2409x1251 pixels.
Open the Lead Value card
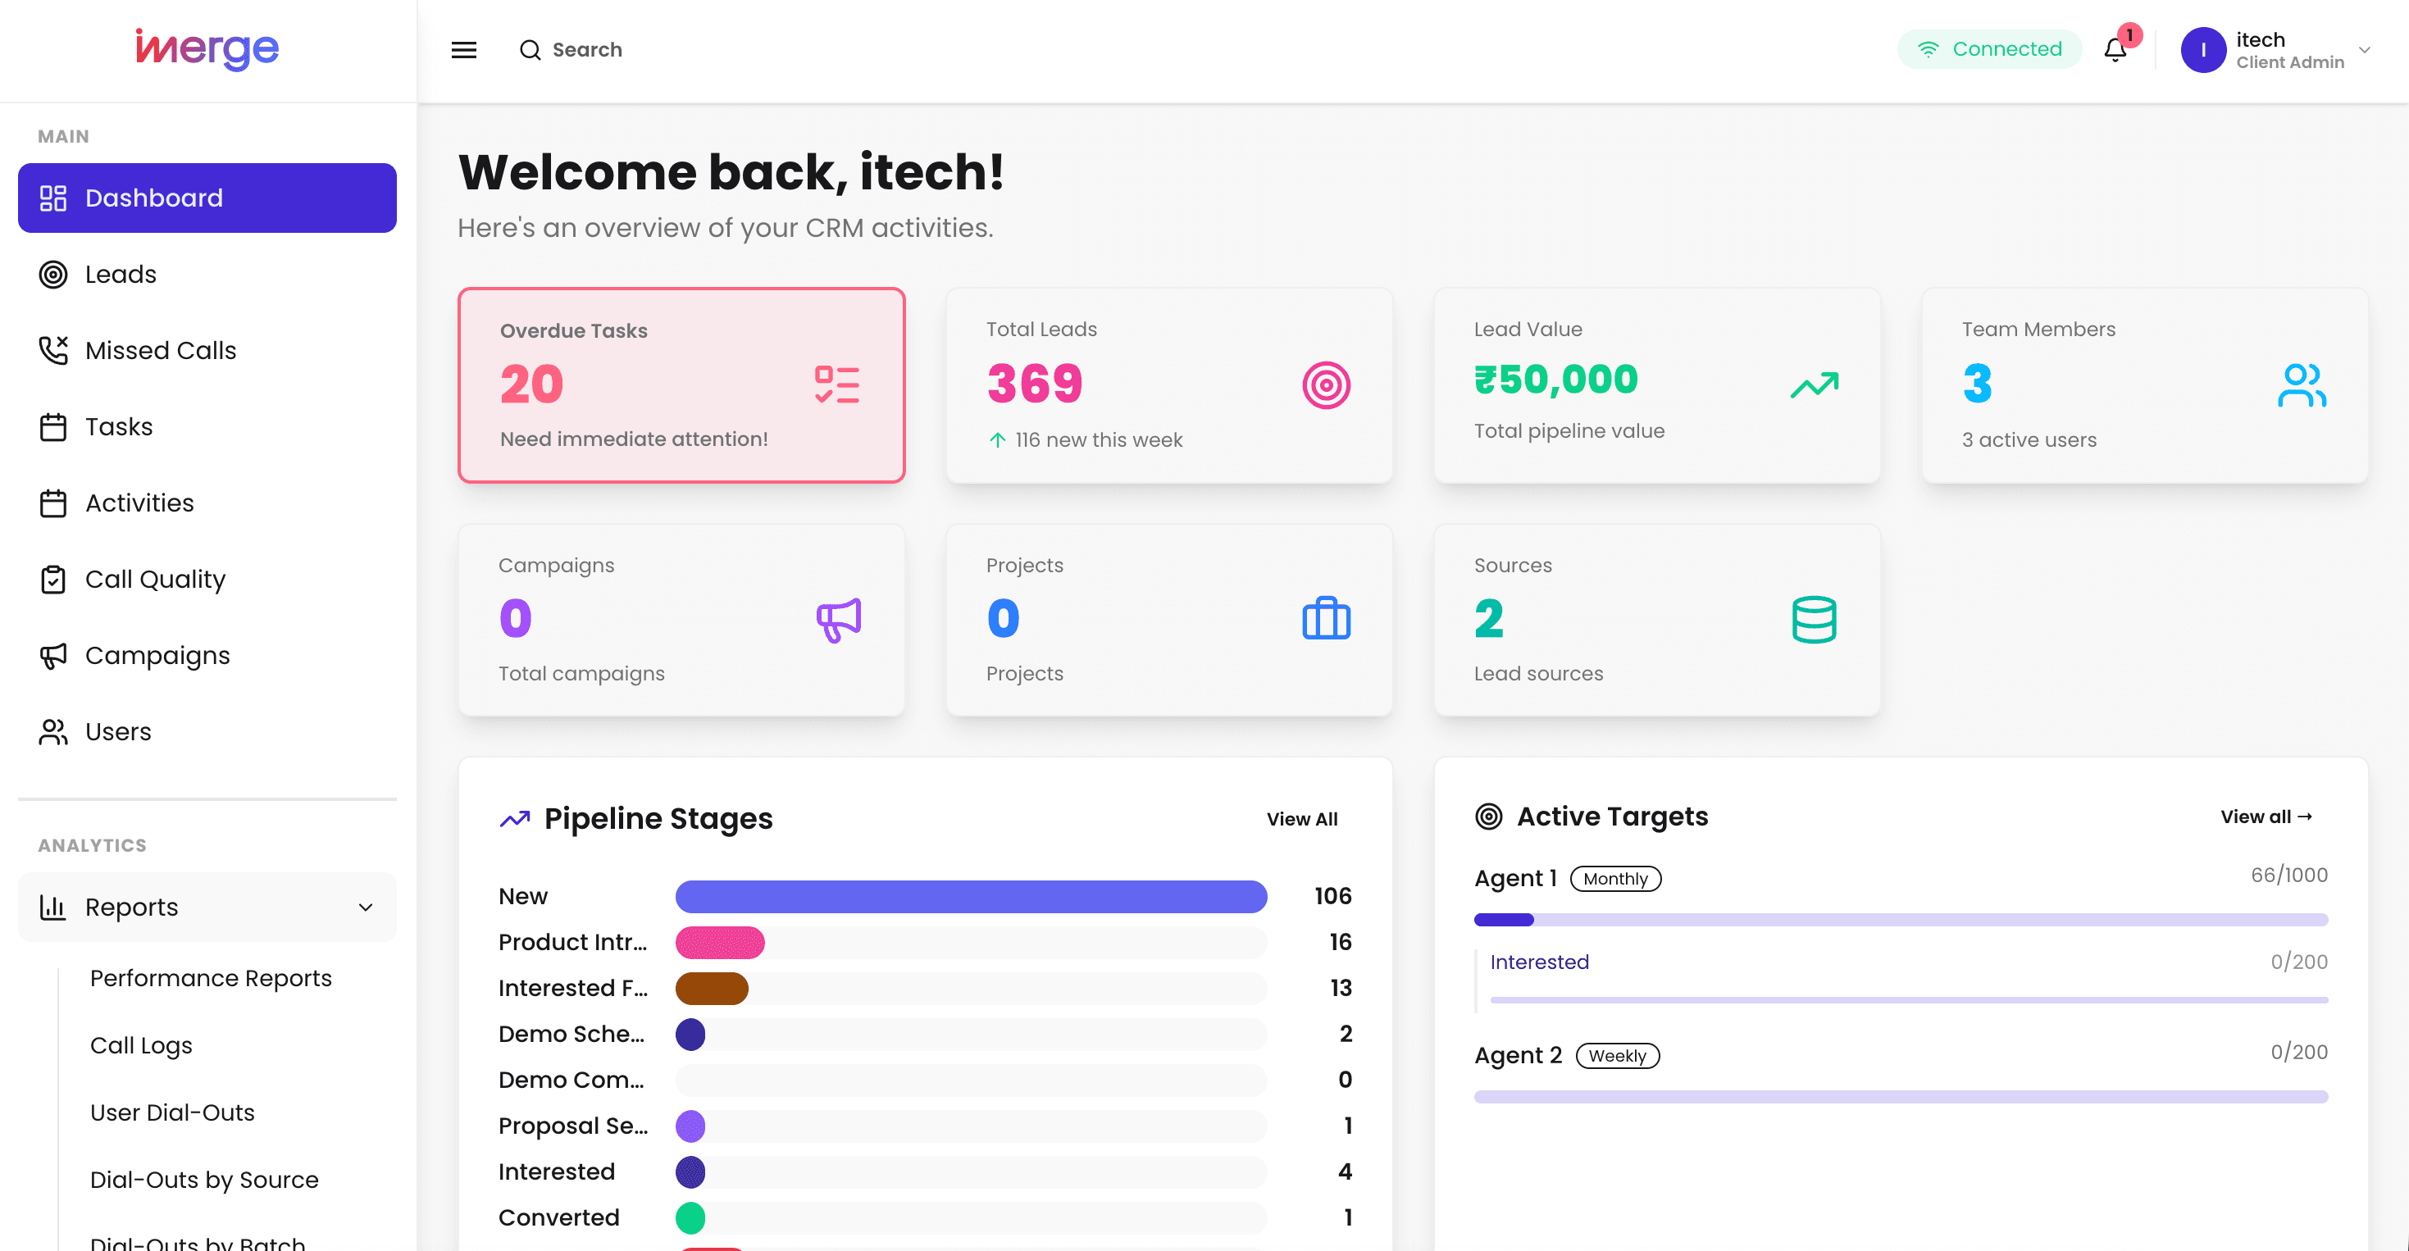coord(1657,385)
